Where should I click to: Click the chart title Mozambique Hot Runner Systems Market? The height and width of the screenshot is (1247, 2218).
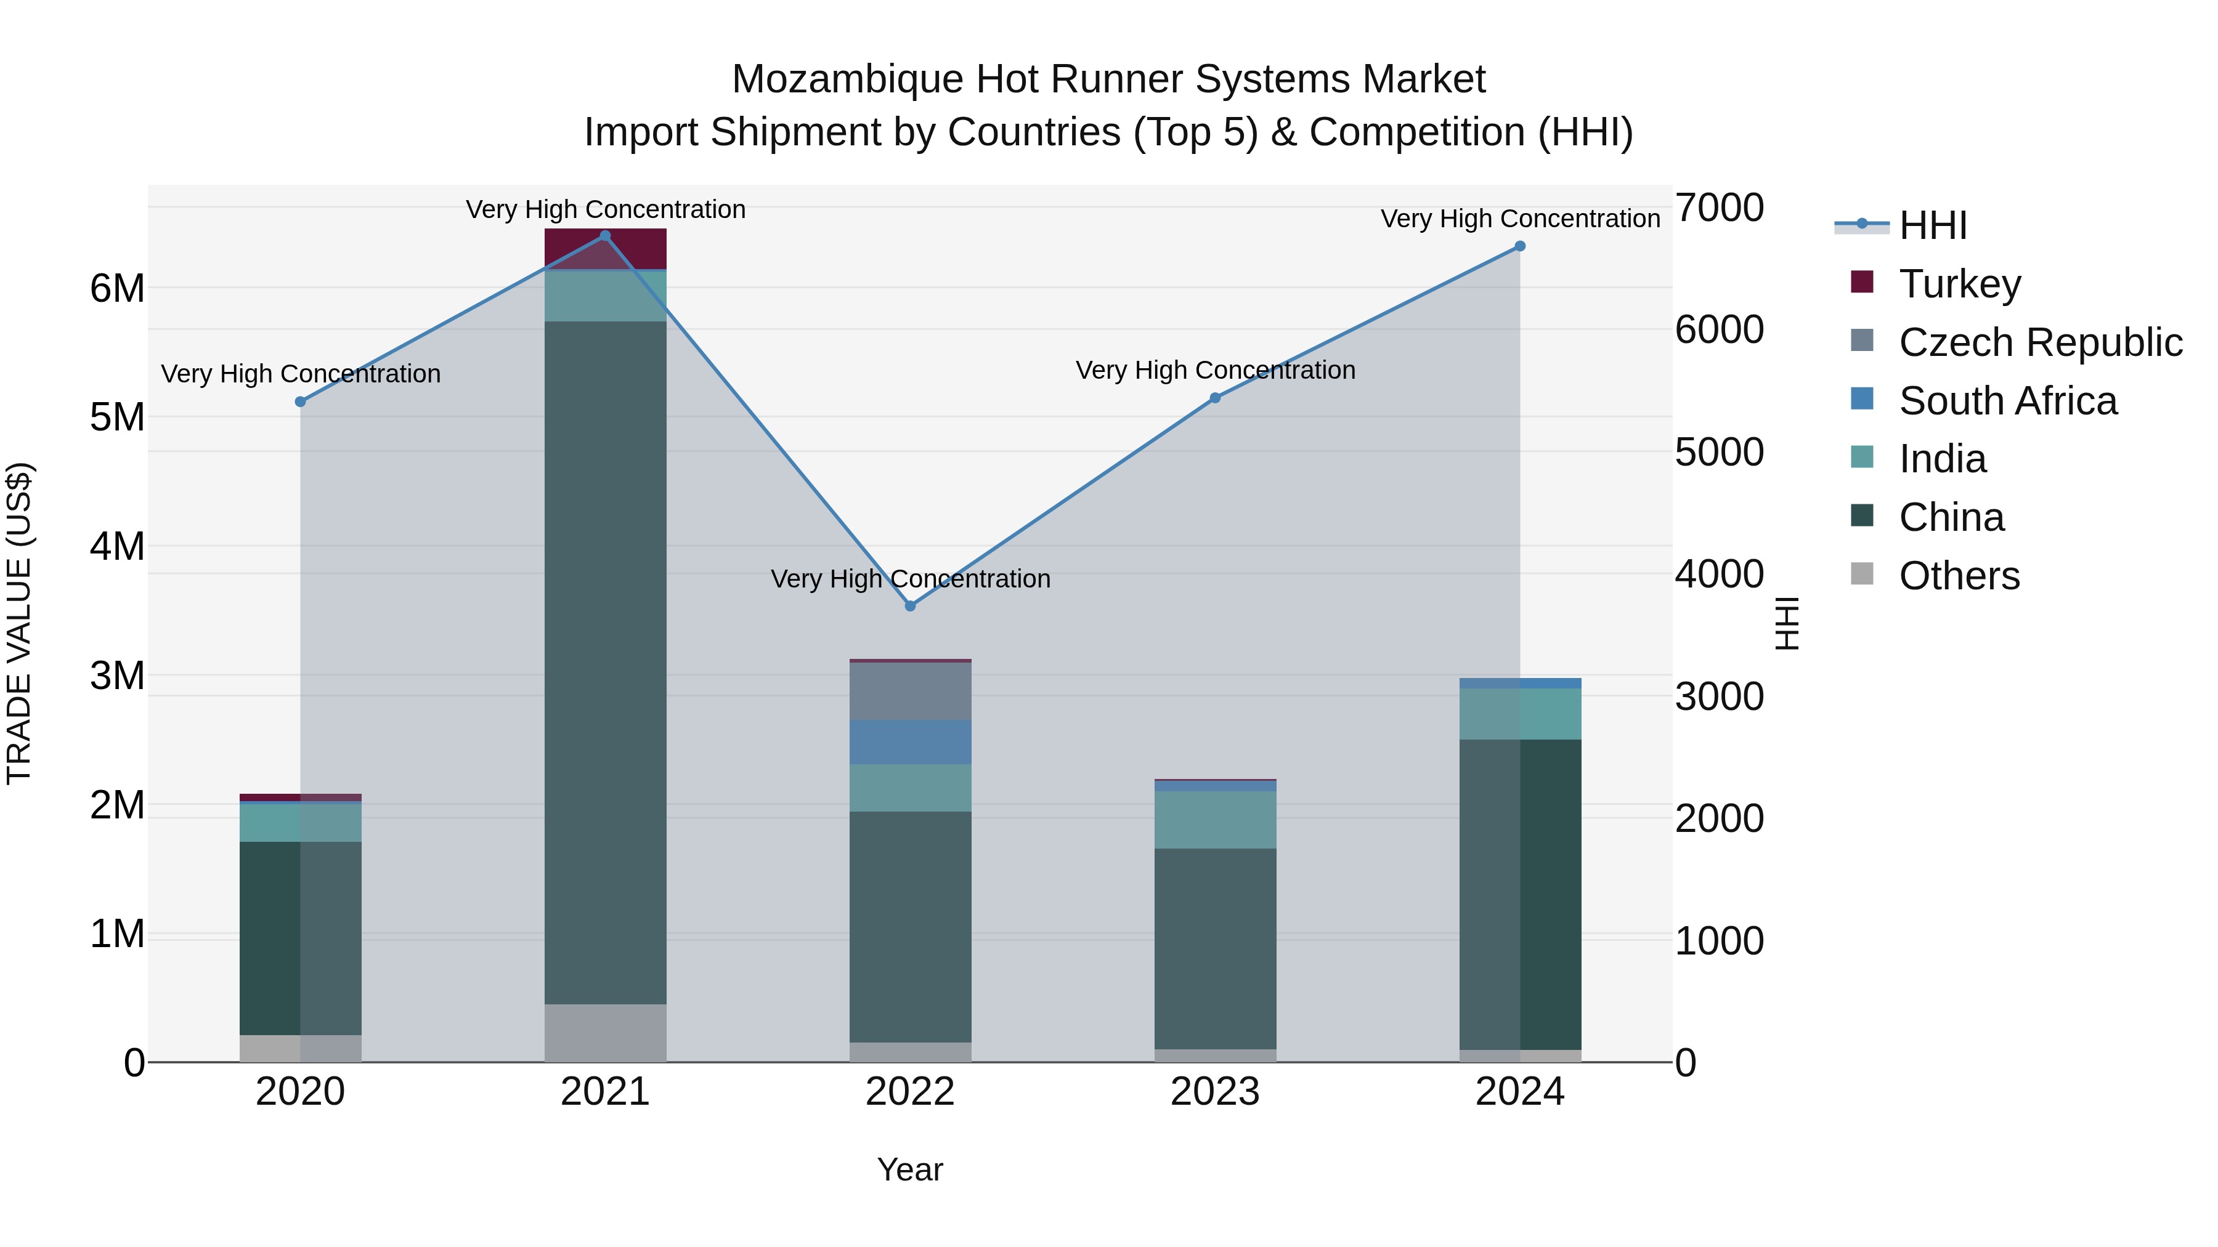click(1108, 79)
